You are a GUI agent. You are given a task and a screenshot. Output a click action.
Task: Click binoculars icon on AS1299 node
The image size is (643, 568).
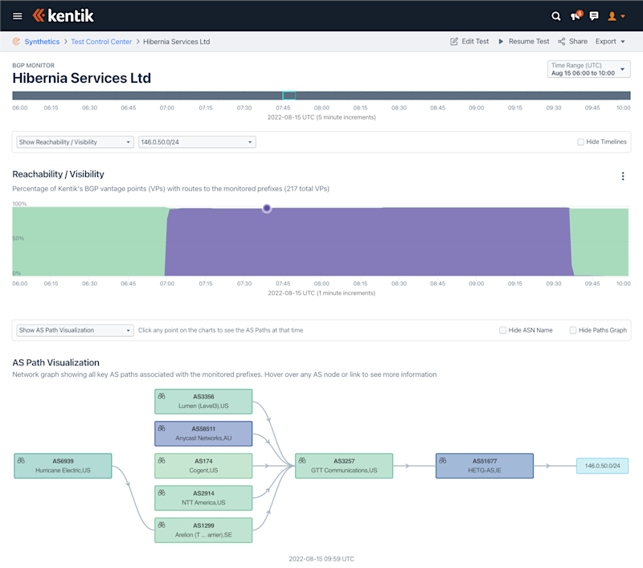(x=162, y=525)
